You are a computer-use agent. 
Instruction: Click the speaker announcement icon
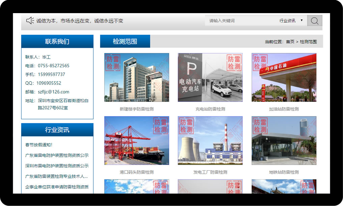coord(30,21)
